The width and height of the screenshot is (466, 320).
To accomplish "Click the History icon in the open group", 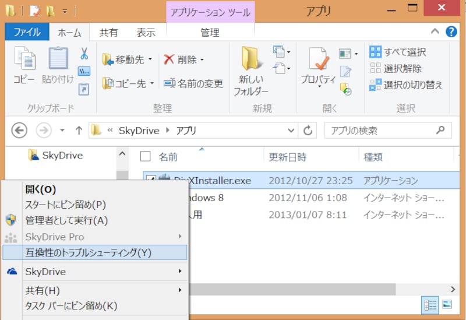I will click(346, 89).
